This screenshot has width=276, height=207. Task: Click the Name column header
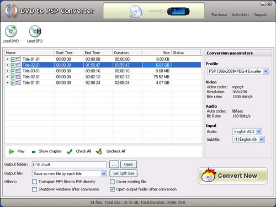29,52
